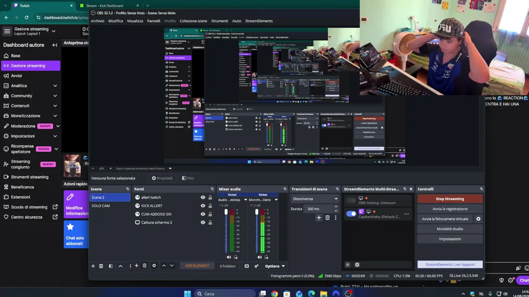Image resolution: width=529 pixels, height=297 pixels.
Task: Disable CapitanMatty stream output toggle
Action: coord(351,214)
